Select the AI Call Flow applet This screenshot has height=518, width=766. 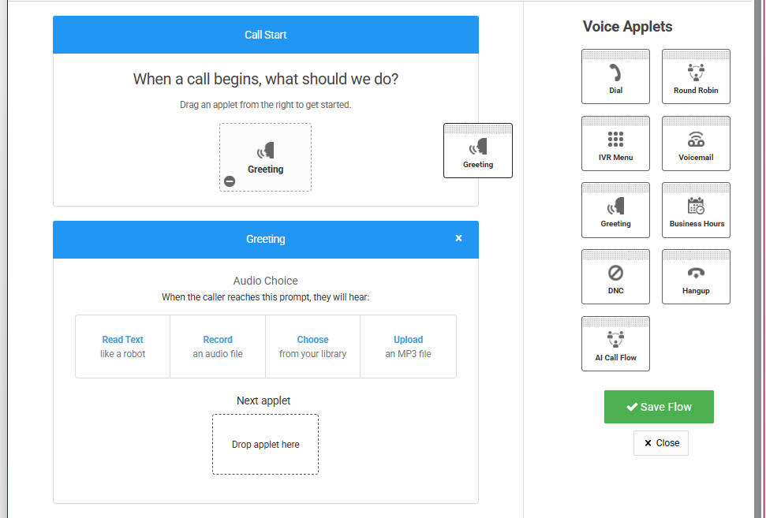click(615, 345)
